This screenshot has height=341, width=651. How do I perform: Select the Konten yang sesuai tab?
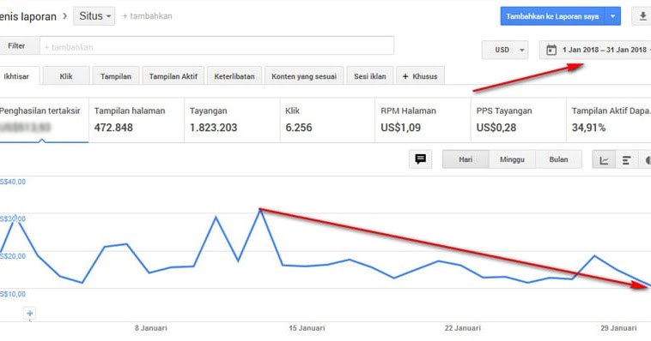click(x=304, y=76)
